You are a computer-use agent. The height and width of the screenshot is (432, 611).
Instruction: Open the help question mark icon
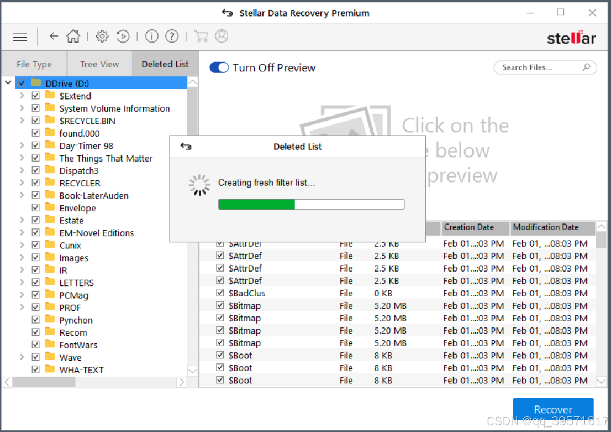pyautogui.click(x=172, y=37)
